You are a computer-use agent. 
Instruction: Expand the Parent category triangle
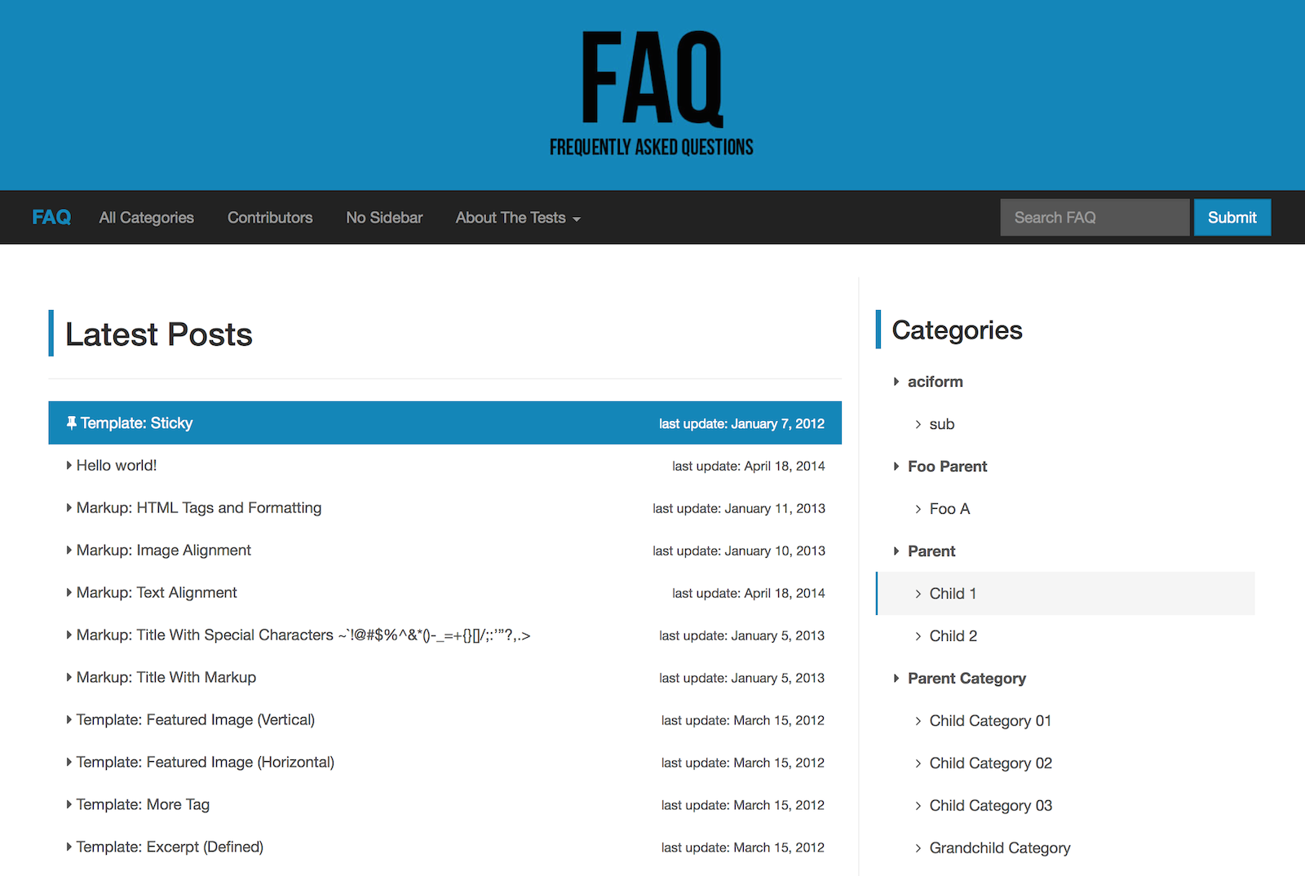point(896,551)
